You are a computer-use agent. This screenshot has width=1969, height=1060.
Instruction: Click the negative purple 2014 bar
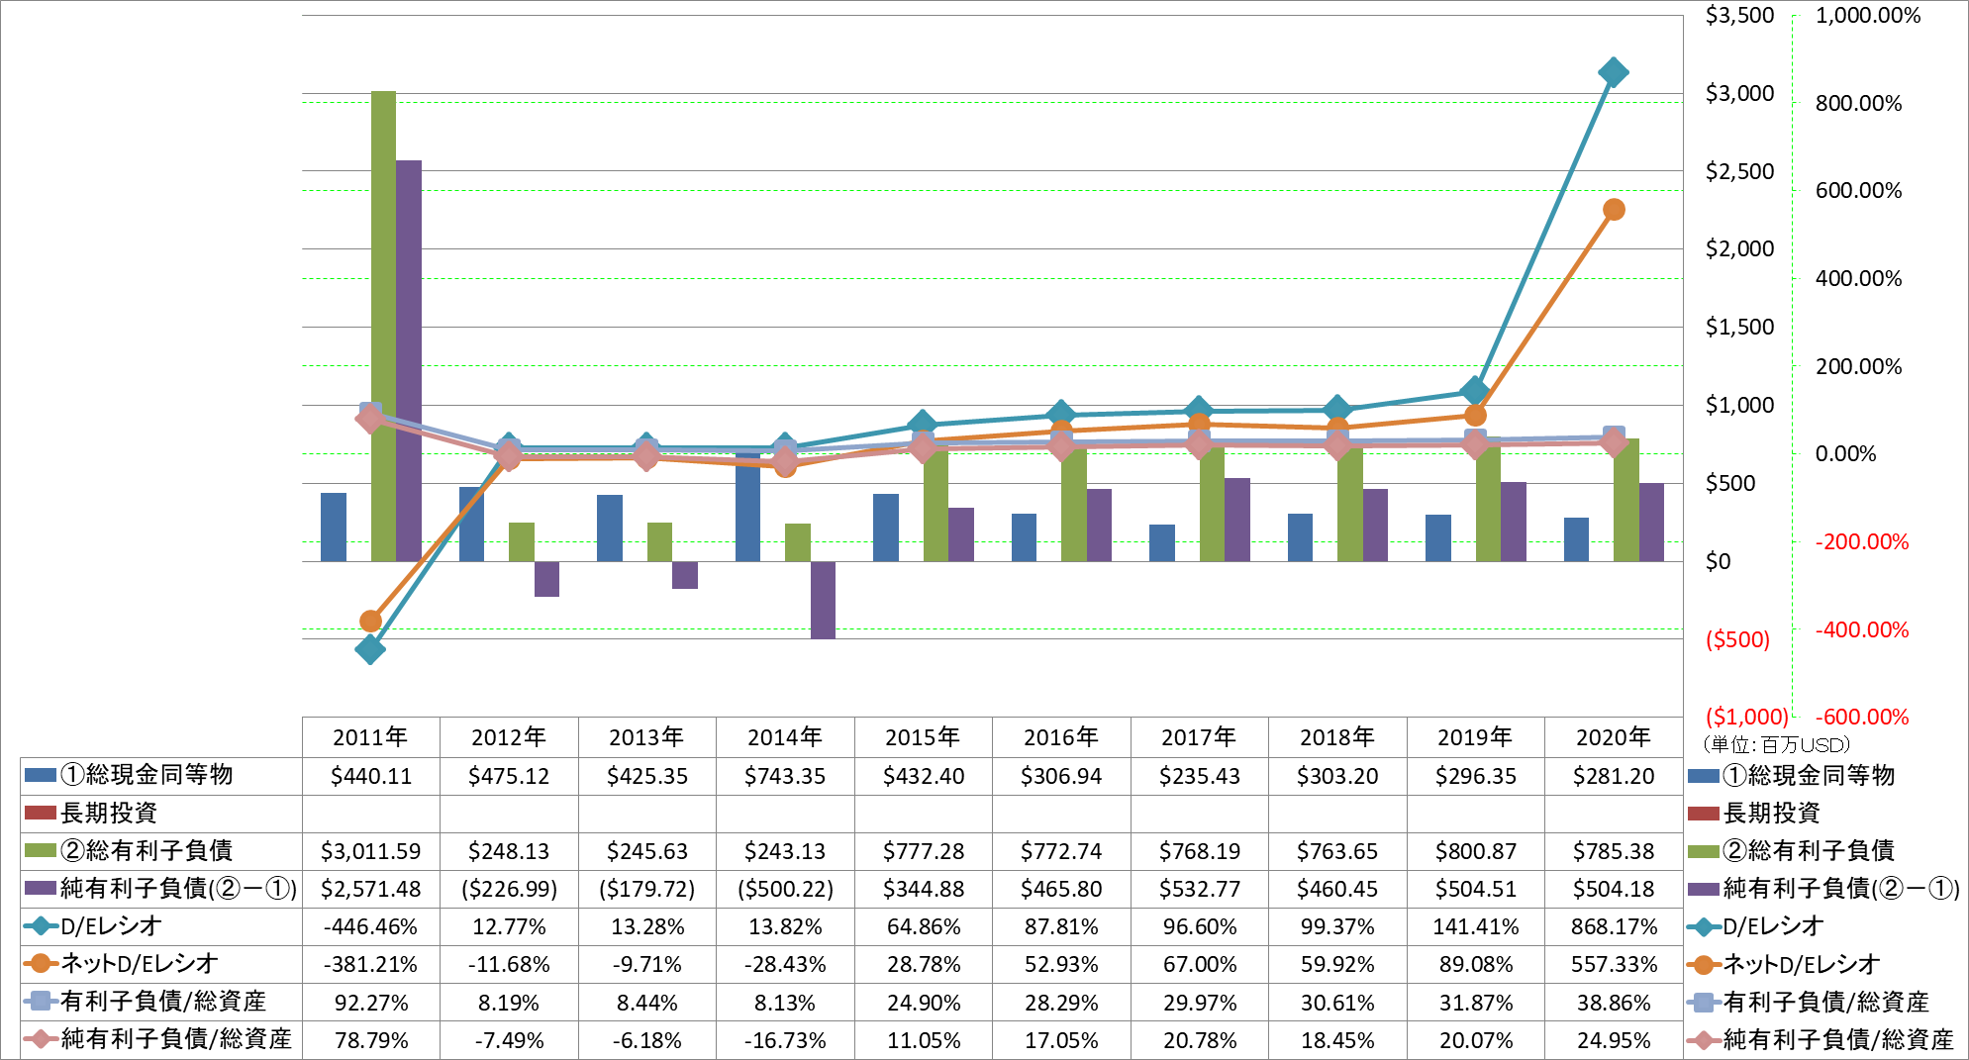tap(823, 600)
